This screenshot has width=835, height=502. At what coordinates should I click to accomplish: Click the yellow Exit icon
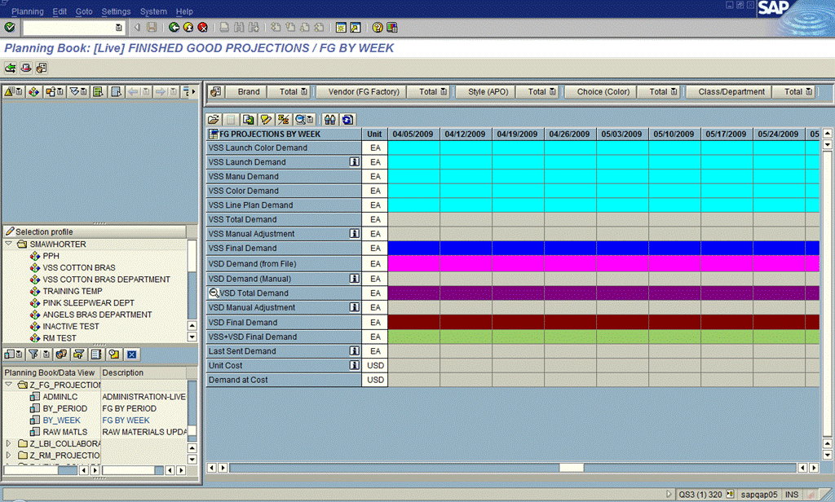click(188, 27)
